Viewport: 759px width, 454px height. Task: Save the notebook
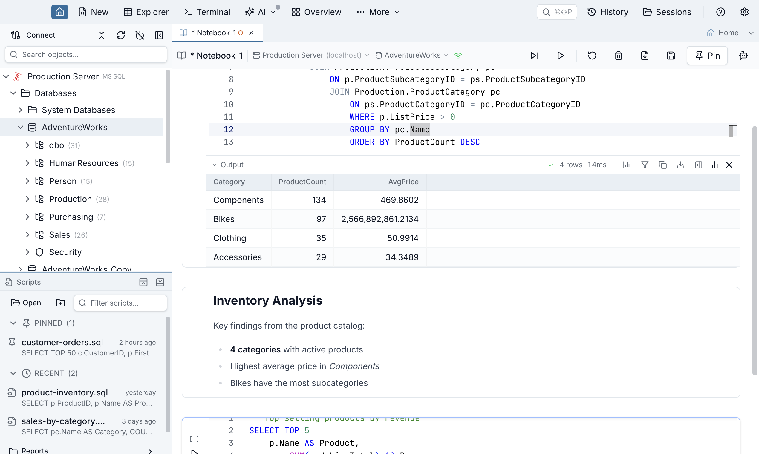671,55
